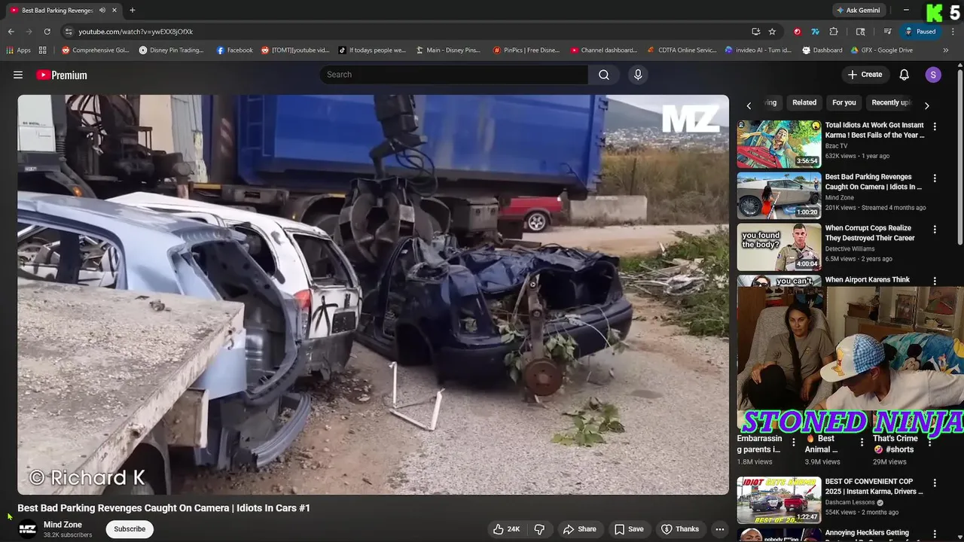View site information icon in address bar
The height and width of the screenshot is (542, 964).
[69, 32]
